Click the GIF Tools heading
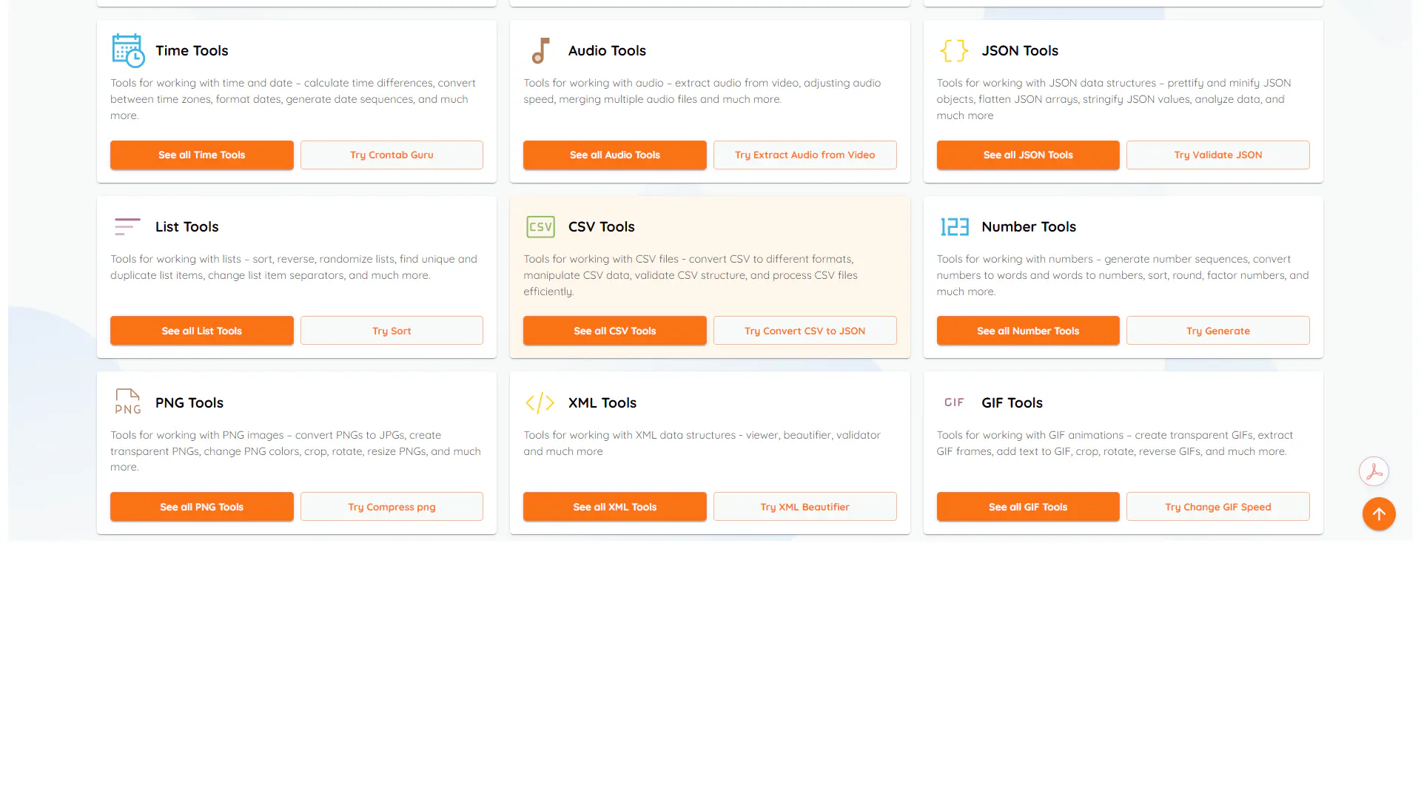This screenshot has width=1421, height=799. [x=1012, y=402]
